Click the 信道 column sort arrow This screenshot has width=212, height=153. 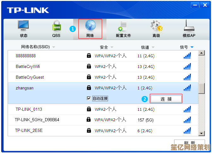coord(153,47)
